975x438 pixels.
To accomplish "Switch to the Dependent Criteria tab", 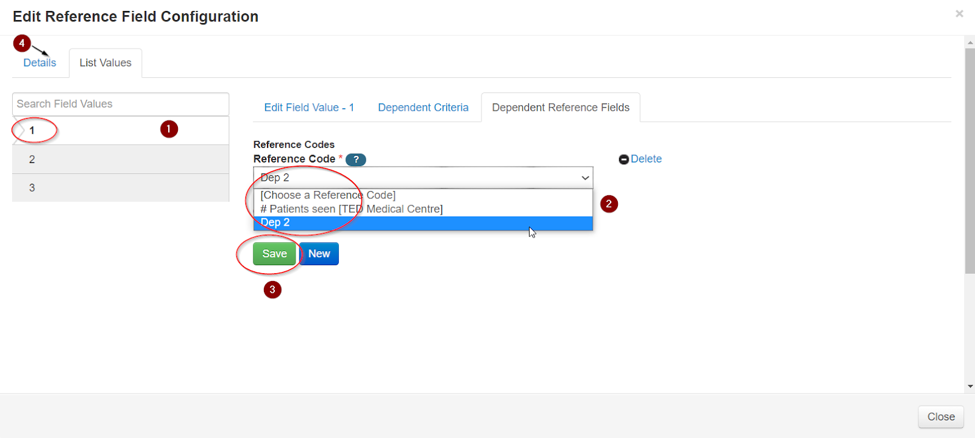I will coord(423,108).
